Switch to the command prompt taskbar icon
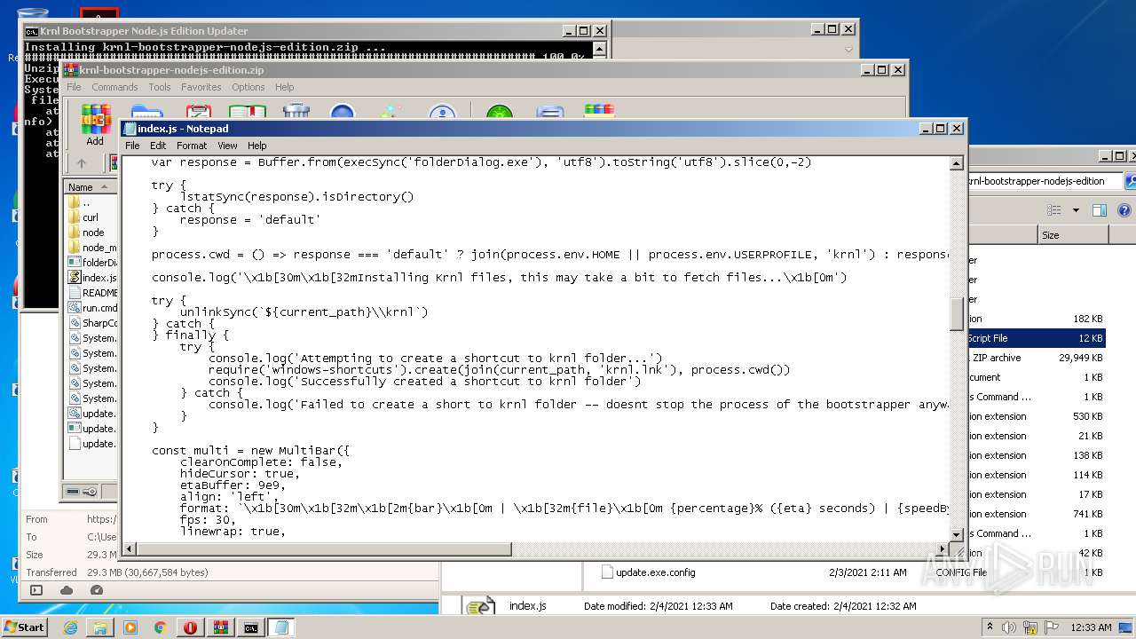This screenshot has height=639, width=1136. [251, 627]
